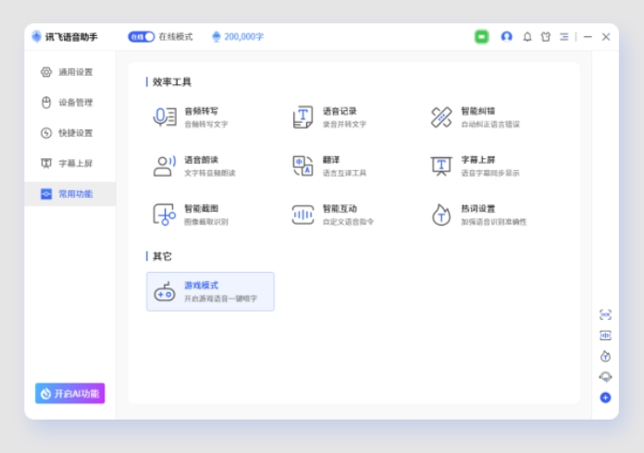Screen dimensions: 644x453
Task: Click the OCR scan icon in right strip
Action: (x=605, y=314)
